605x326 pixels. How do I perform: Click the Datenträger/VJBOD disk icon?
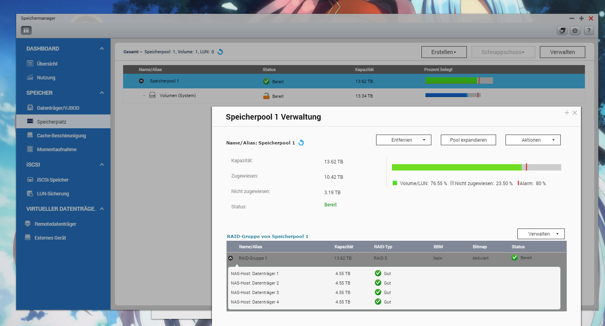[30, 108]
